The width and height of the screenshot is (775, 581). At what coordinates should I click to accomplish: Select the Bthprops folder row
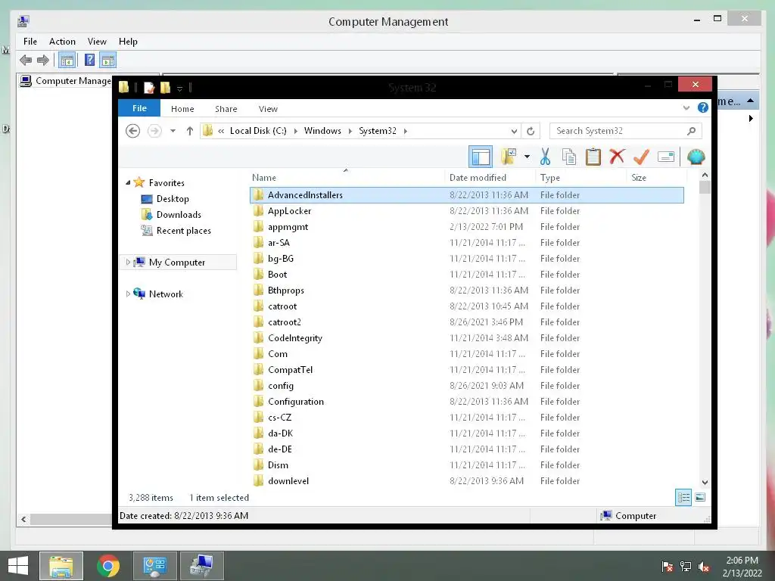click(x=466, y=290)
